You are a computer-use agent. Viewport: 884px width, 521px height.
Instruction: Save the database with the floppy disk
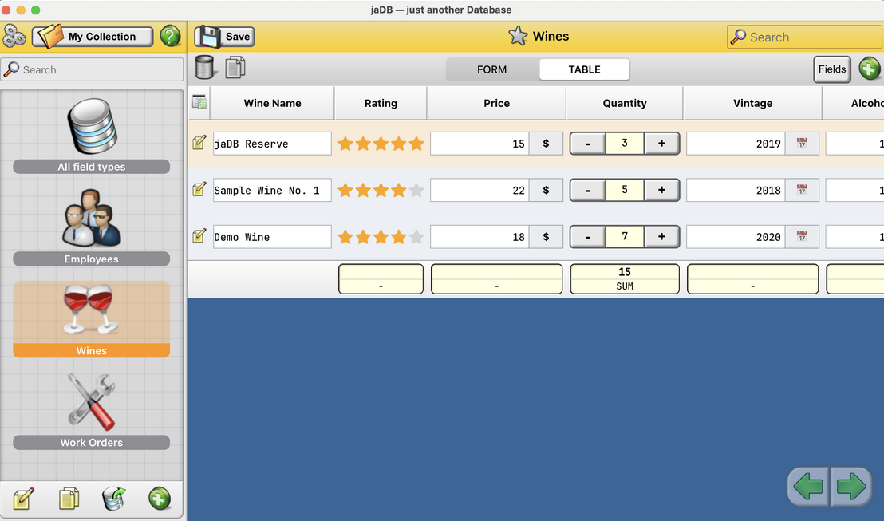[224, 37]
